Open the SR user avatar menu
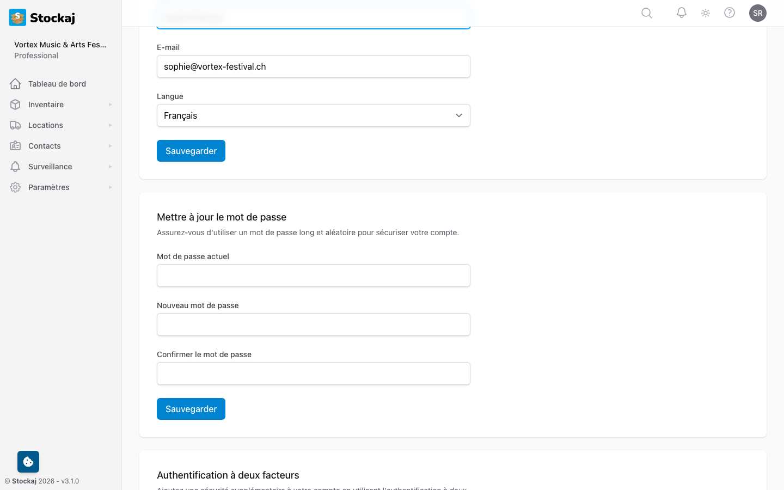 [x=758, y=13]
